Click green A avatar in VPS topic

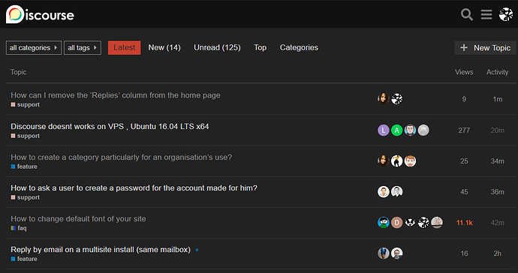397,130
